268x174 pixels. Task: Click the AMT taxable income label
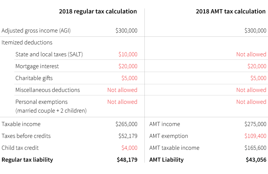(174, 148)
